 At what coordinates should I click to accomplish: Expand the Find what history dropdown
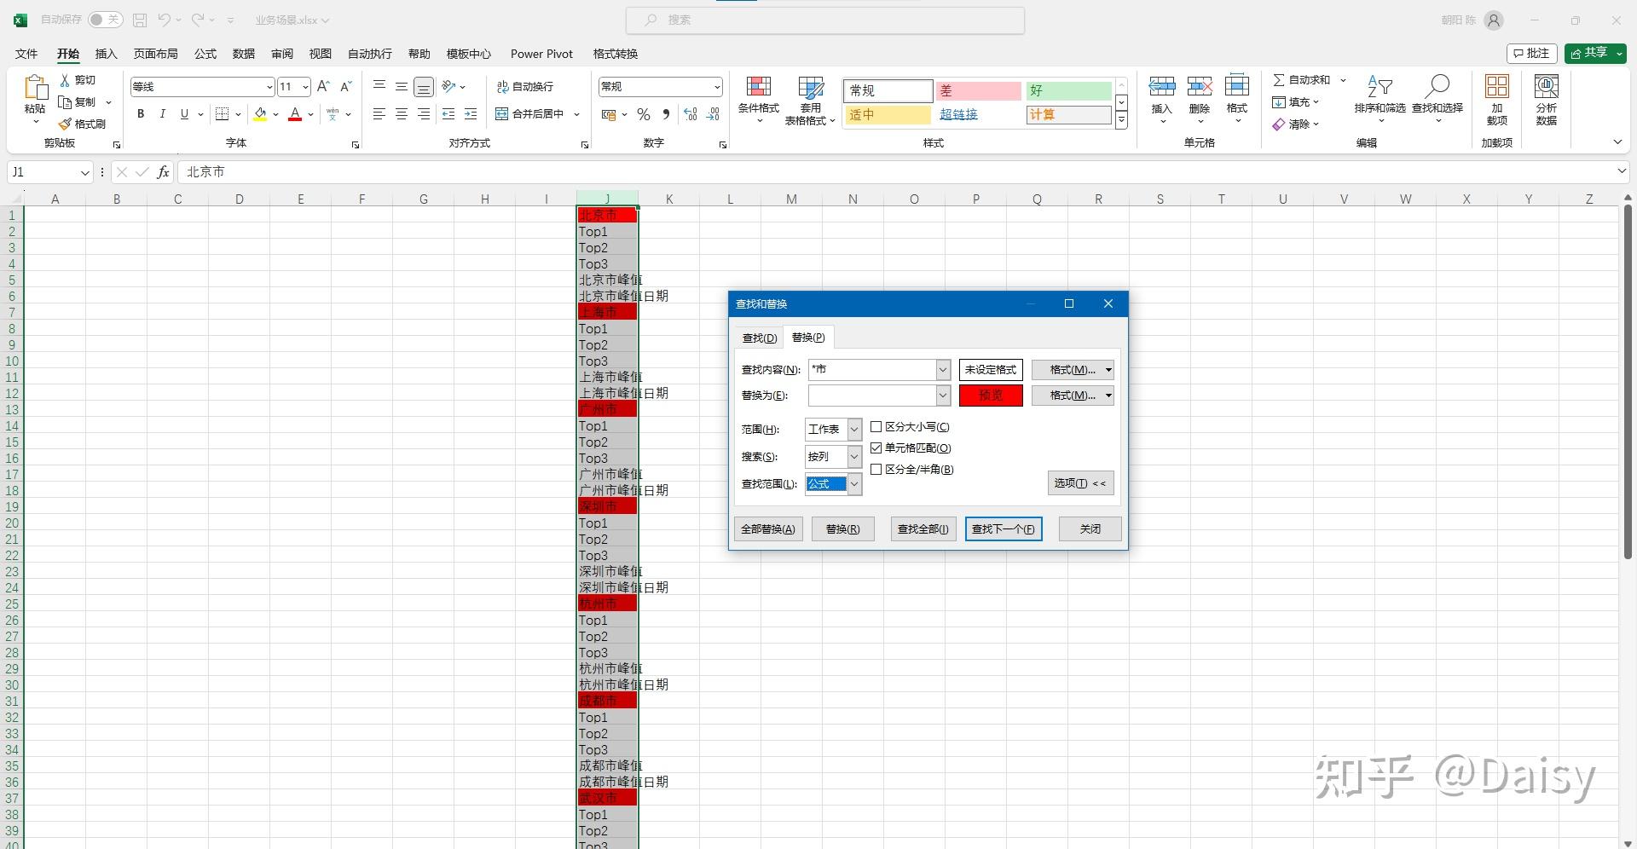point(943,370)
